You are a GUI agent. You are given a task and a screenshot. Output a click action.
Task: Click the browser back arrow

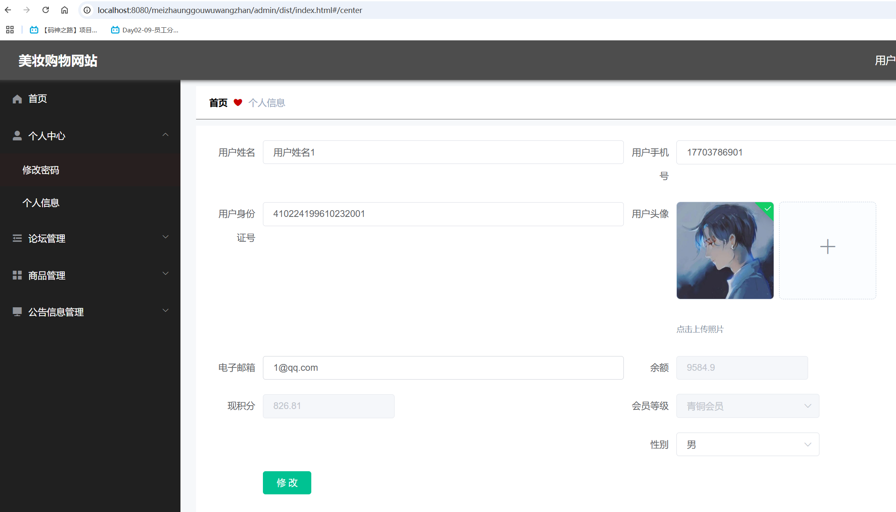[x=8, y=10]
